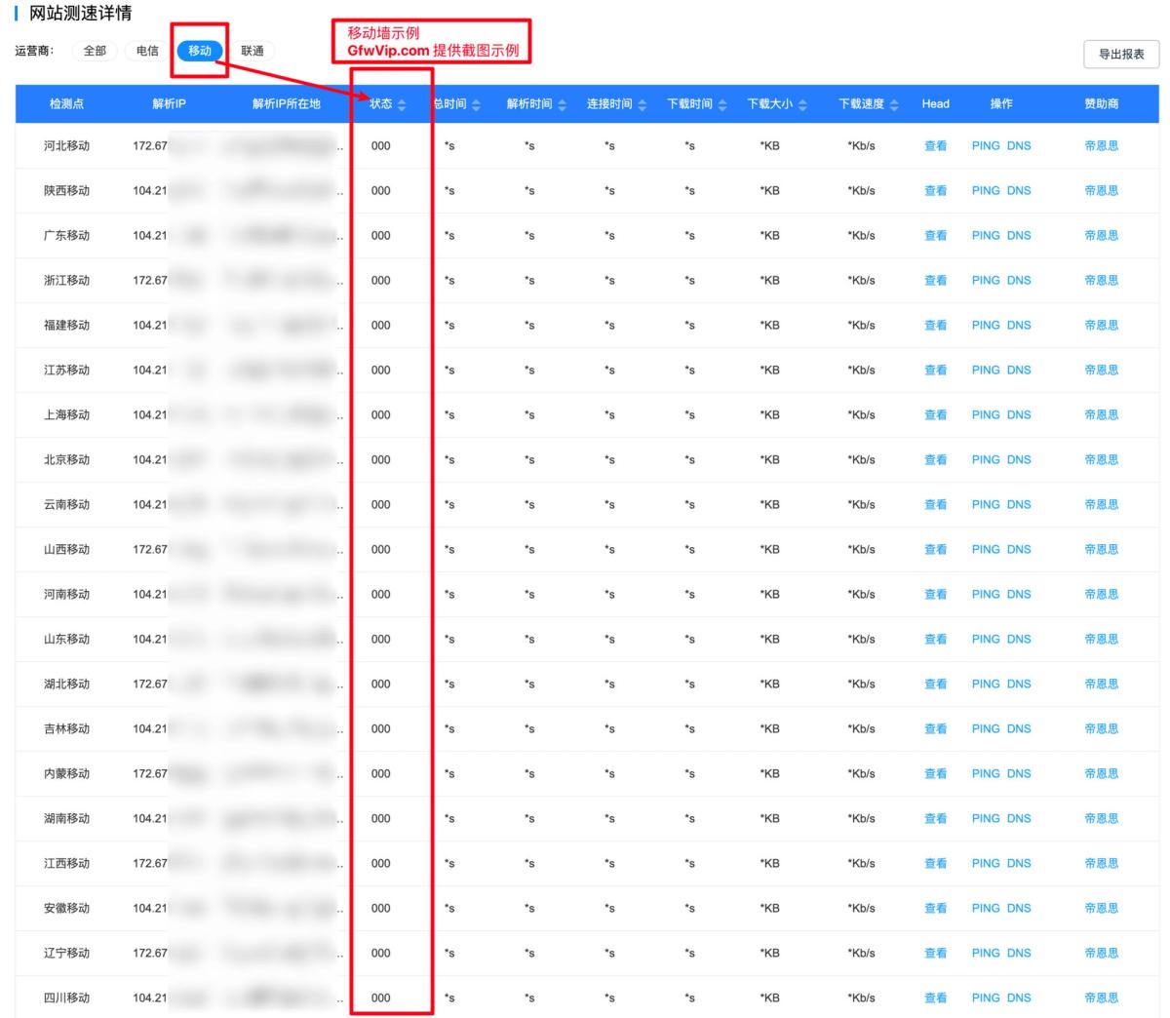The image size is (1170, 1018).
Task: Run PING for the 陕西移动 row
Action: [x=986, y=191]
